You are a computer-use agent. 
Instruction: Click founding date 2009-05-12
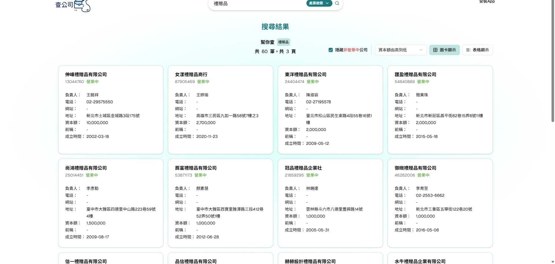click(x=317, y=143)
